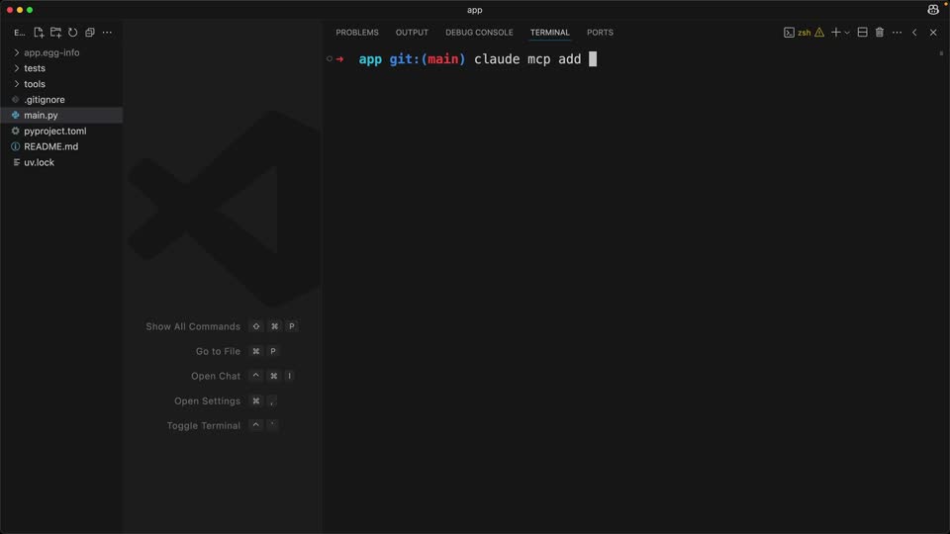
Task: Kill terminal with trash icon
Action: [880, 33]
